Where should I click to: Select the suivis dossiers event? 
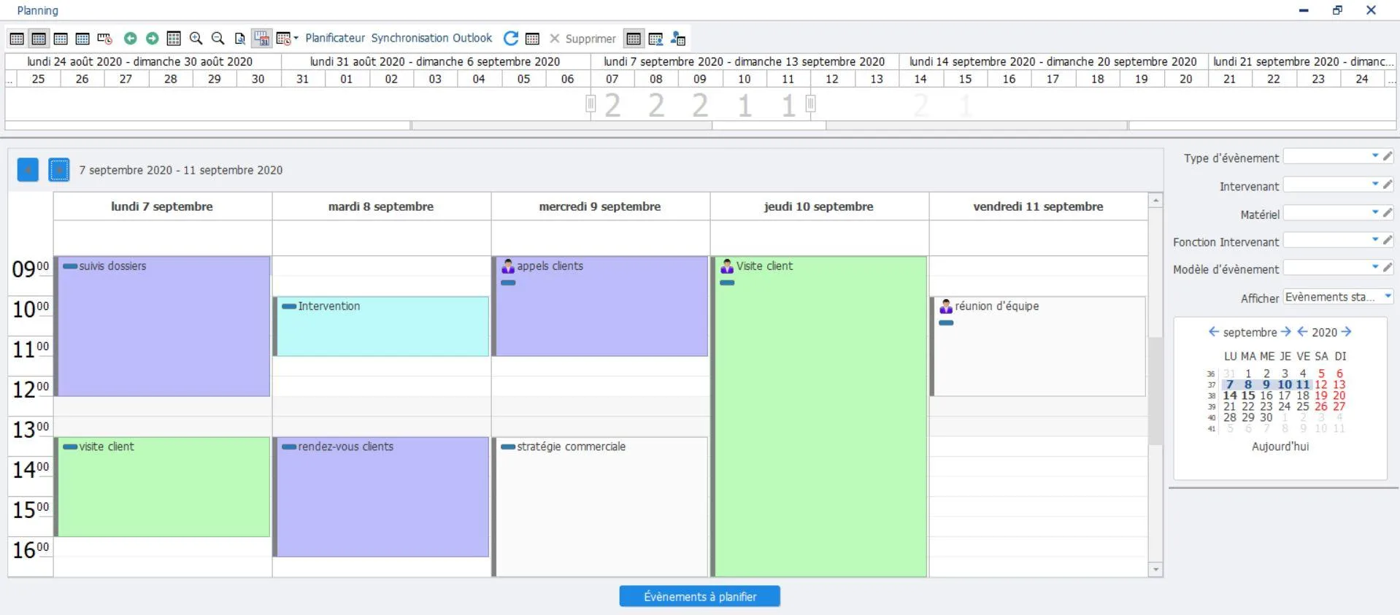pyautogui.click(x=162, y=326)
